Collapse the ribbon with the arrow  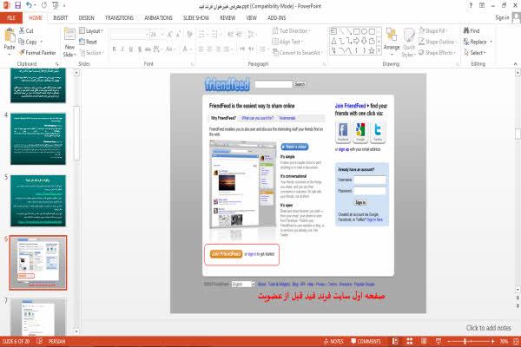click(515, 63)
